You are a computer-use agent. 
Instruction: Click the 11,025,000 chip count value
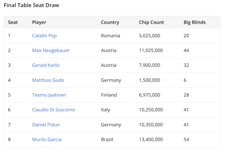click(x=151, y=50)
